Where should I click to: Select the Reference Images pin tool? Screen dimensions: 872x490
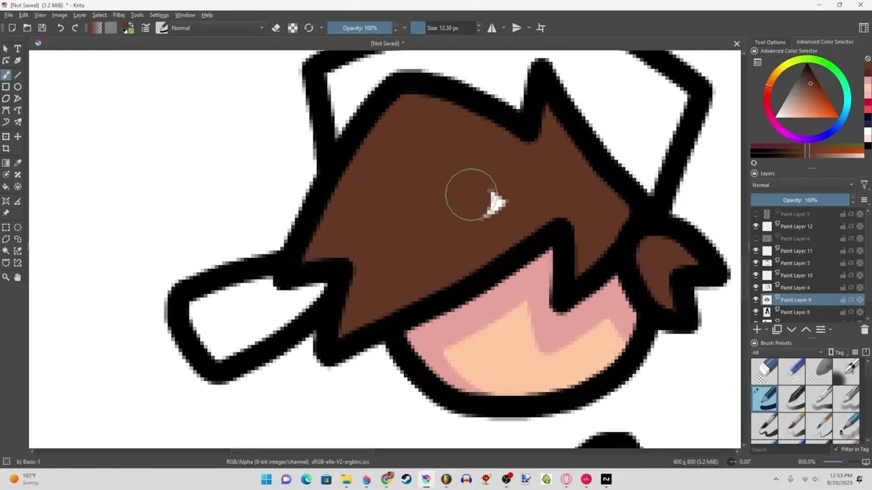tap(6, 213)
